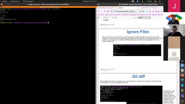Open the AWS bookmarks folder
Screen dimensions: 185x104
[155, 15]
